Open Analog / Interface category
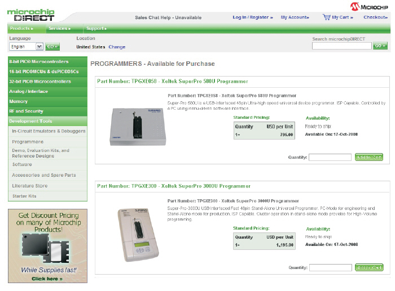 (47, 92)
